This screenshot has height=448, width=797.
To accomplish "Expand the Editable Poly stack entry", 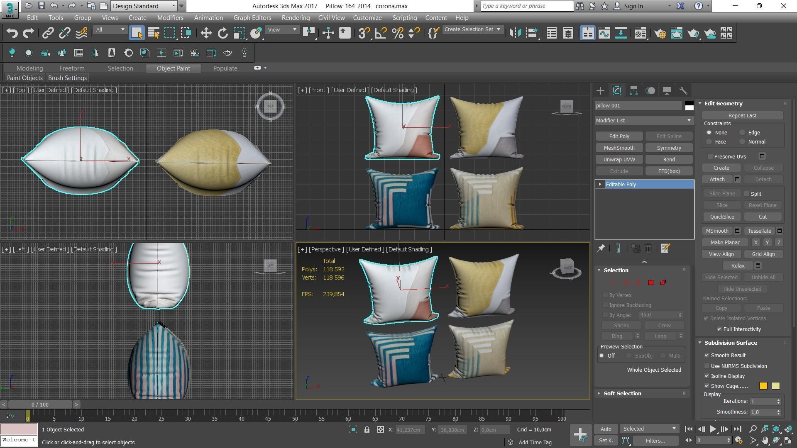I will tap(600, 184).
